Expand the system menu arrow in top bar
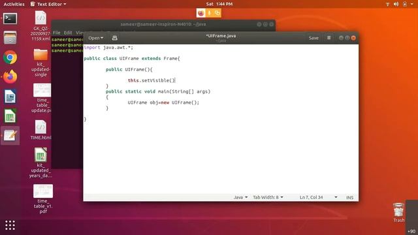The image size is (418, 235). (x=412, y=5)
